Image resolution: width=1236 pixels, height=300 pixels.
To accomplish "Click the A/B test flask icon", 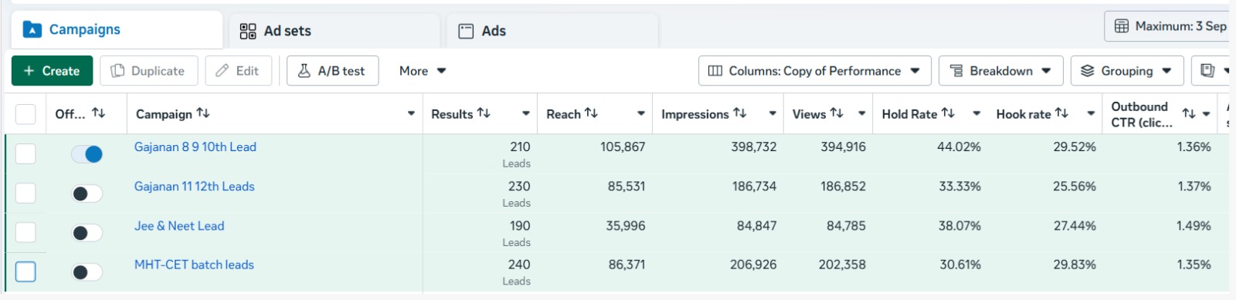I will click(x=304, y=71).
